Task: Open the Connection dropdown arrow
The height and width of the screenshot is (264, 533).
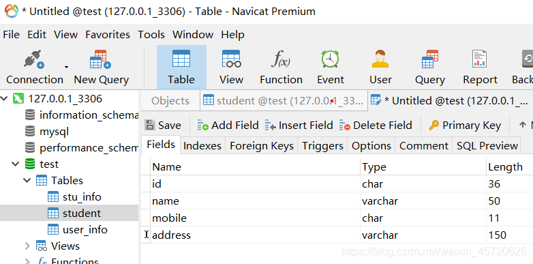Action: [67, 67]
